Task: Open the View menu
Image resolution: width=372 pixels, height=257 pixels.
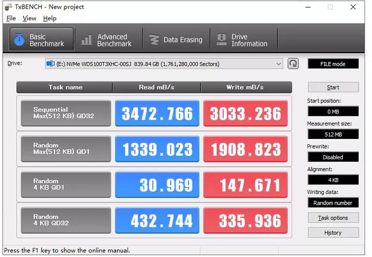Action: (30, 18)
